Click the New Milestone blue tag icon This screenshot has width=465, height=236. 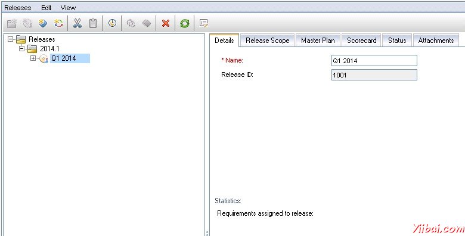pos(43,23)
